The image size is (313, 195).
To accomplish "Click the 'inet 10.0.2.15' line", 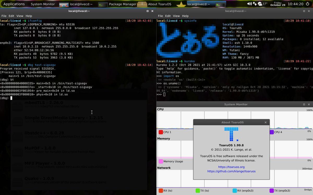I will (x=65, y=47).
